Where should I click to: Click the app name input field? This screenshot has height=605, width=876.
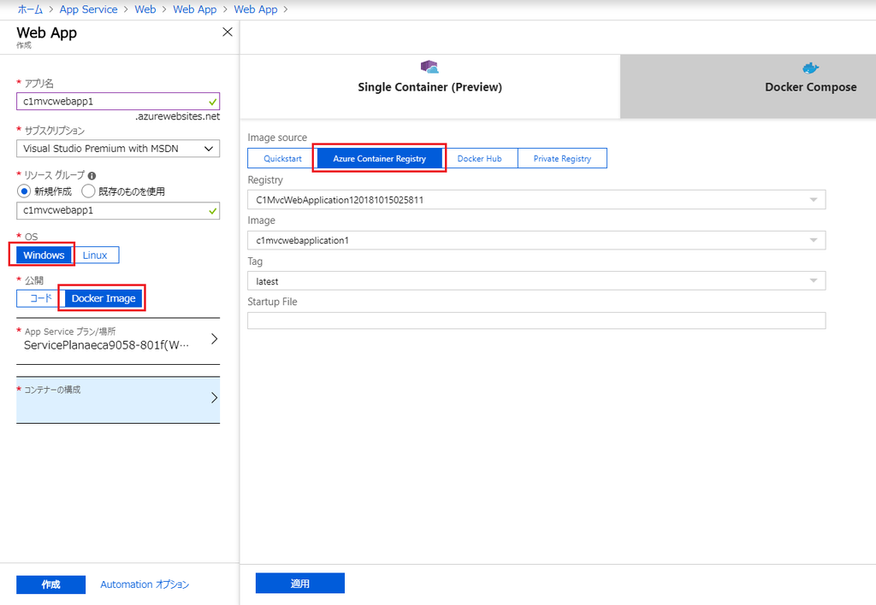point(118,102)
